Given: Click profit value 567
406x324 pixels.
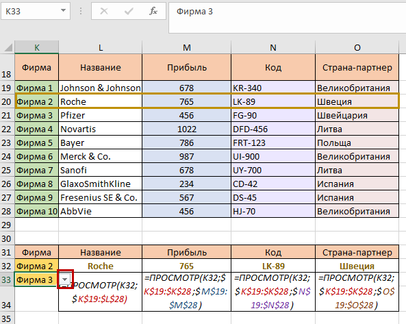Looking at the screenshot, I should (186, 197).
